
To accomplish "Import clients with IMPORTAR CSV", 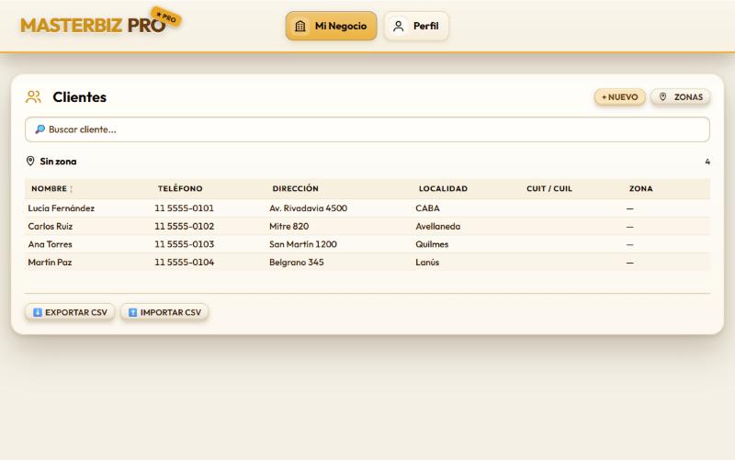I will coord(164,312).
